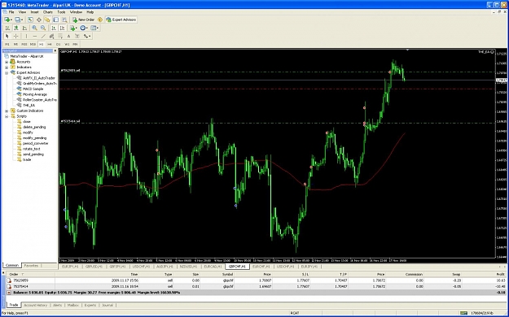
Task: Pick the horizontal line drawing tool
Action: (35, 36)
